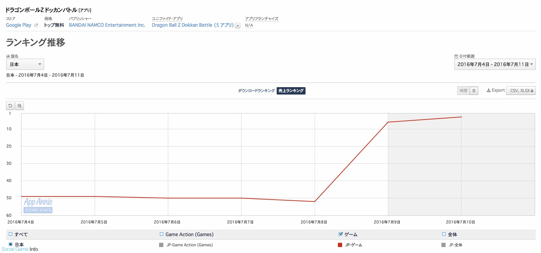
Task: Click the N/A app franchise value
Action: click(x=249, y=25)
